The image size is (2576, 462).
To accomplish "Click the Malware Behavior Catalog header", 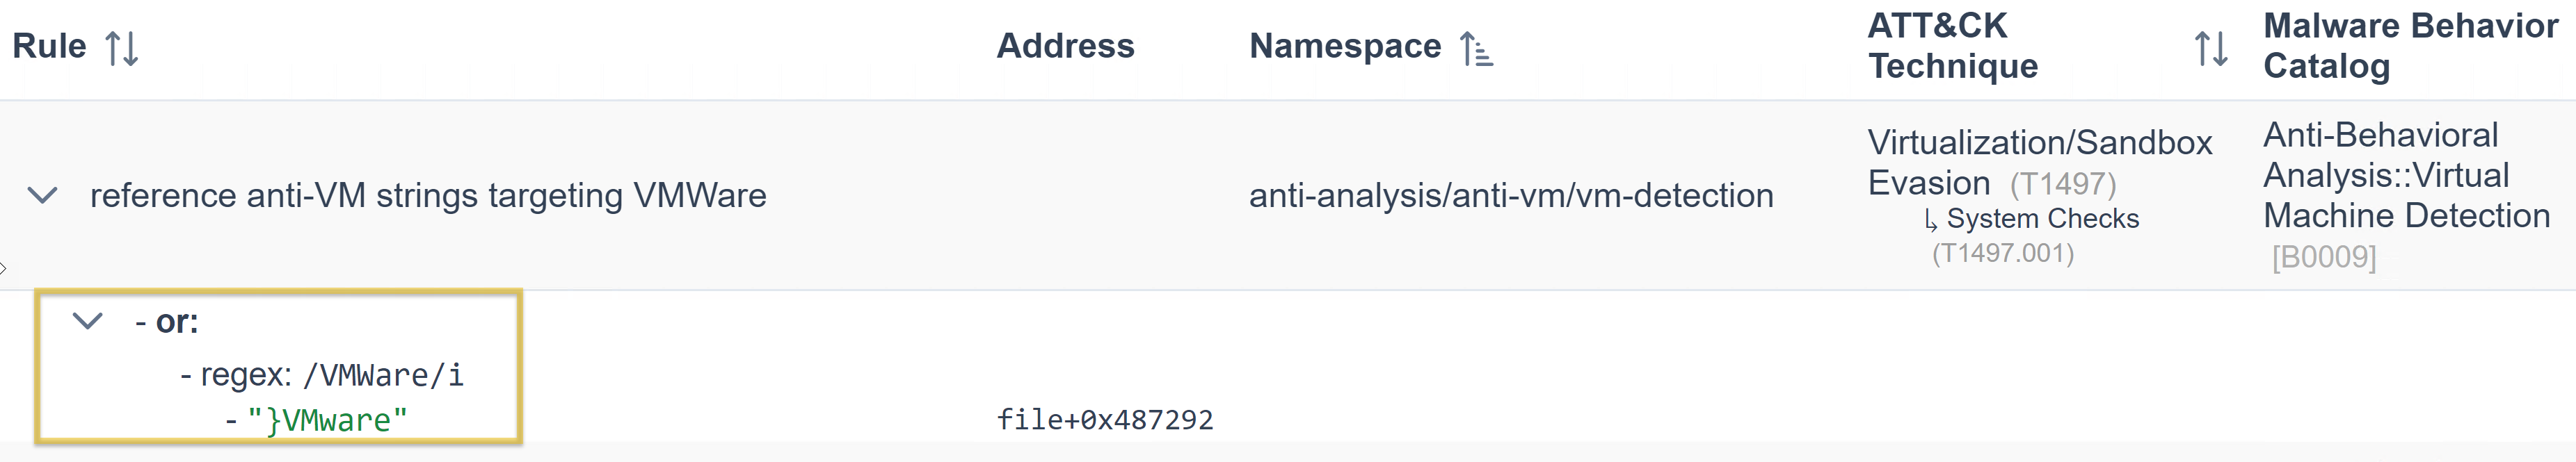I will pos(2410,46).
